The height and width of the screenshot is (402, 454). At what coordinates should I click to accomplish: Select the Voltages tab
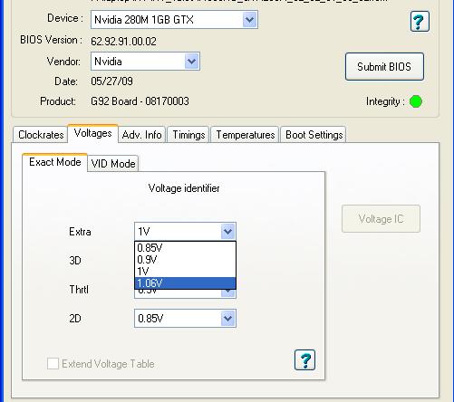tap(92, 133)
